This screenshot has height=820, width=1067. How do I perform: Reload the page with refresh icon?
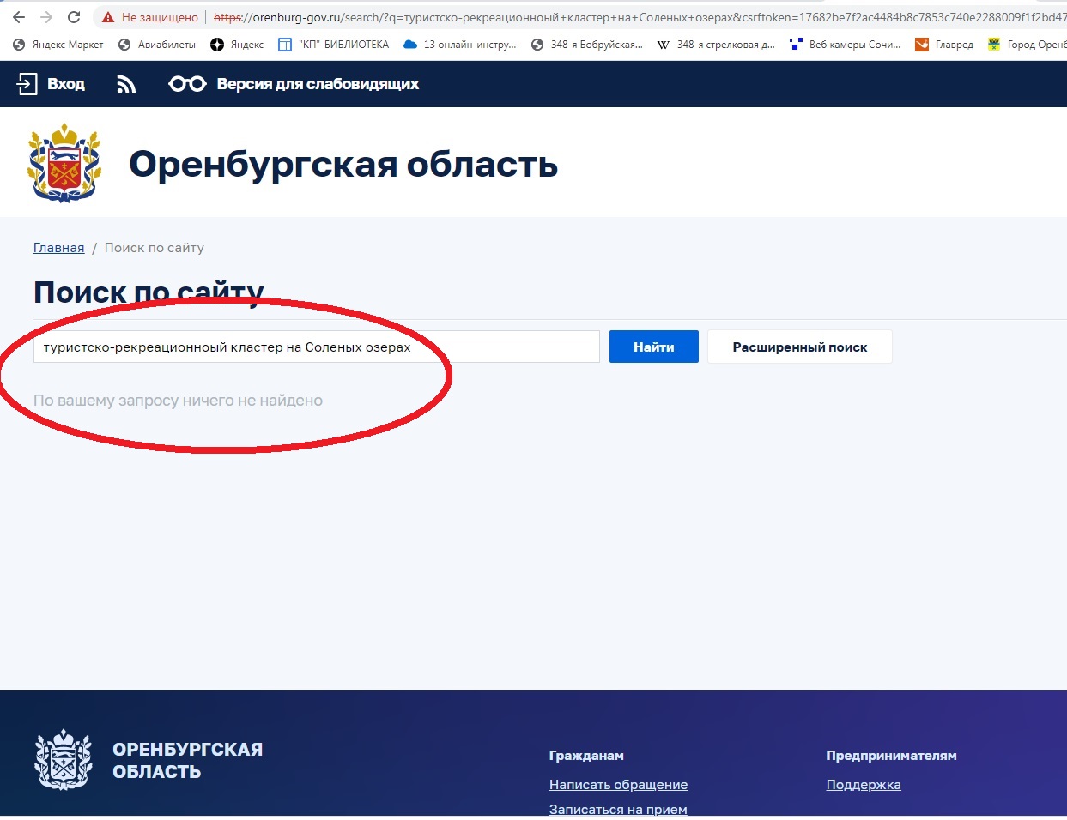pyautogui.click(x=74, y=17)
